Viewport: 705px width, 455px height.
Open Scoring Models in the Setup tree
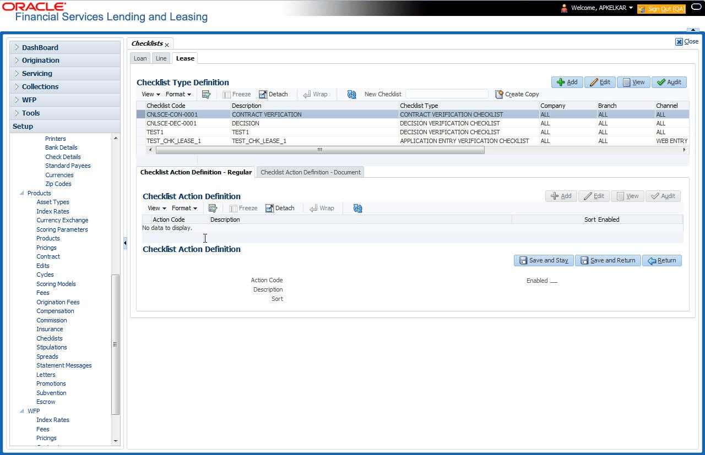coord(56,284)
